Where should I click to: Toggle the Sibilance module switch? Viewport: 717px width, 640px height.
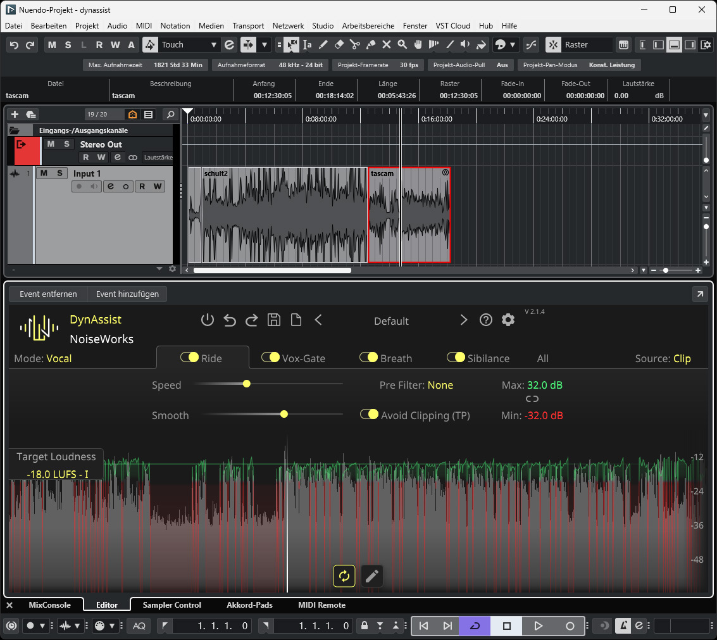(x=456, y=358)
